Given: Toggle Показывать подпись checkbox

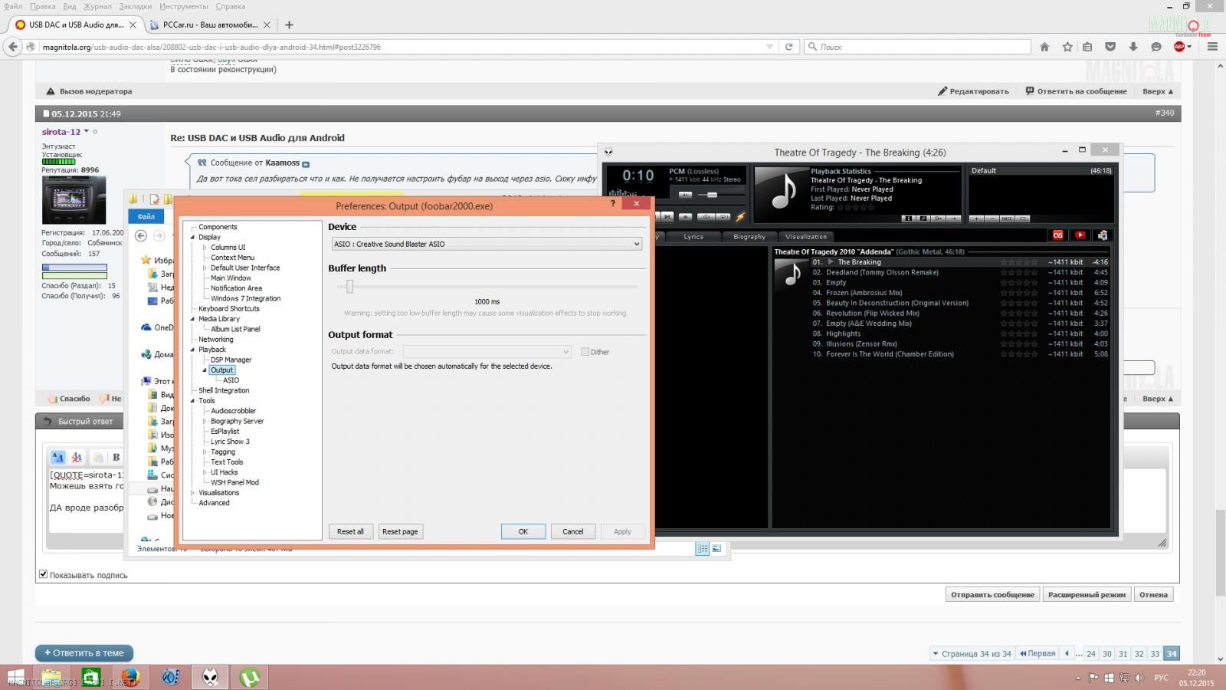Looking at the screenshot, I should [x=43, y=574].
